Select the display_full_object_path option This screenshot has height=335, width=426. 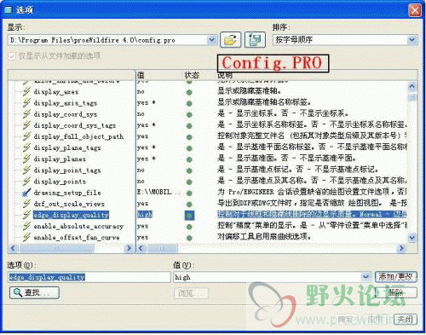[78, 136]
